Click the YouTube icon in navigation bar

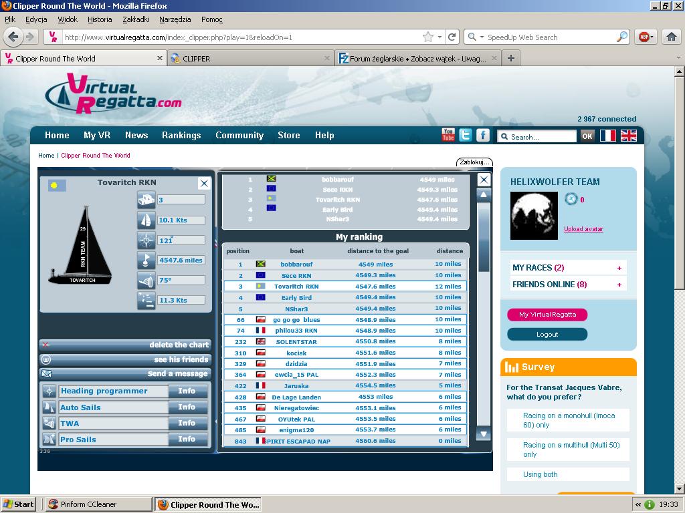pos(448,135)
